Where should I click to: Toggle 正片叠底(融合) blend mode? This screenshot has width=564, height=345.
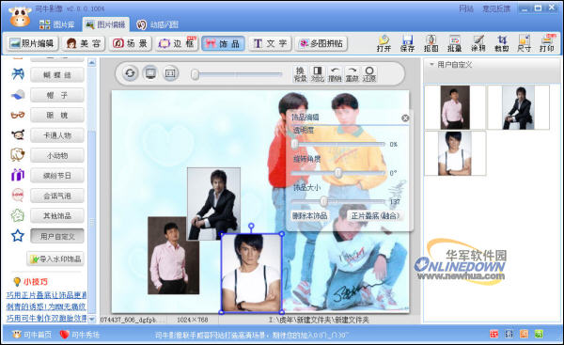[x=375, y=215]
